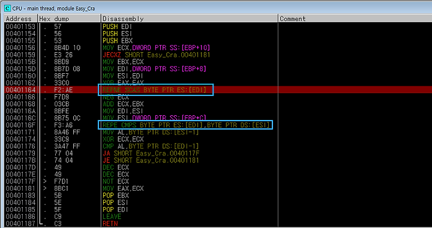Select the REPE CMPS BYTE PTR instruction
This screenshot has height=228, width=432.
click(186, 125)
